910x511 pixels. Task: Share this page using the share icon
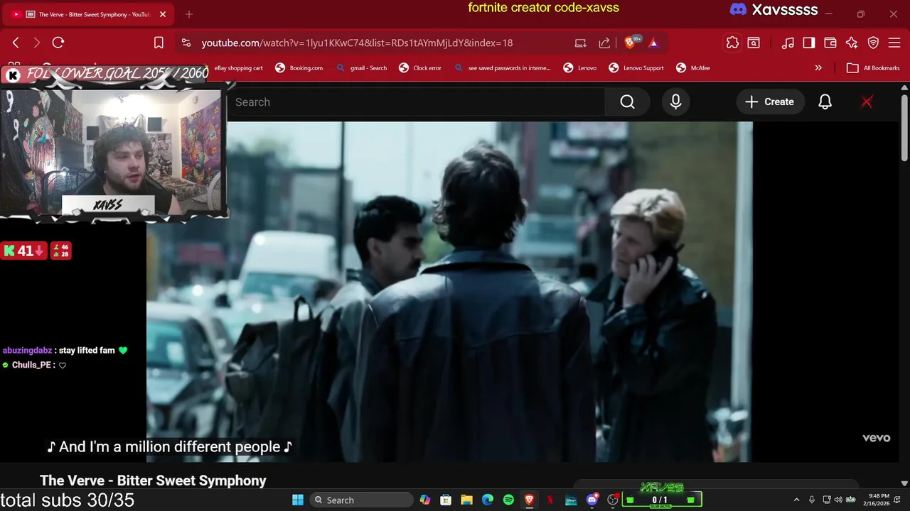point(604,43)
